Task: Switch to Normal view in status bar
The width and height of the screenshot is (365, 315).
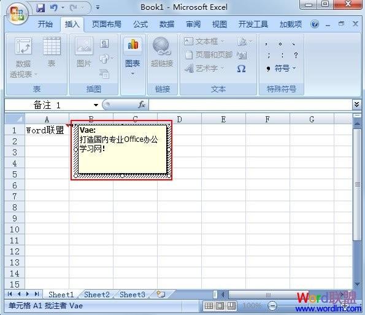Action: (x=209, y=306)
